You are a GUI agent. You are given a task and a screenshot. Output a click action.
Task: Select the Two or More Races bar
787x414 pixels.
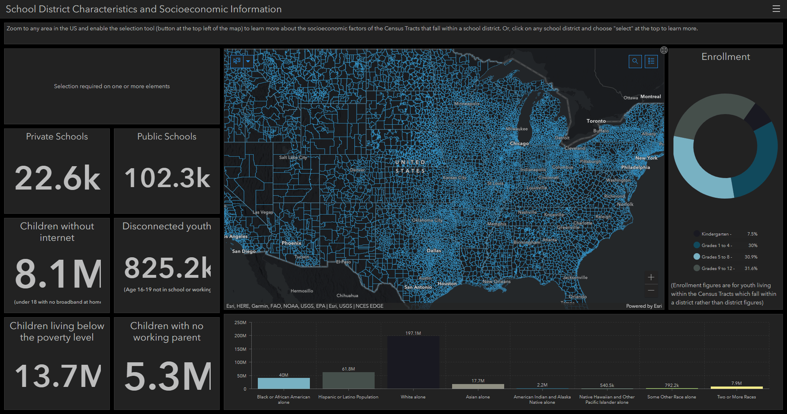[737, 388]
